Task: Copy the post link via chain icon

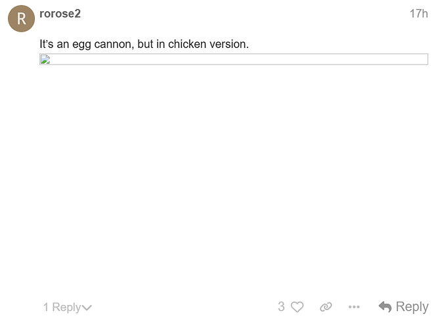Action: [x=326, y=307]
